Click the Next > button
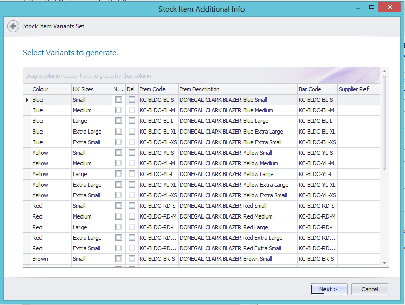This screenshot has height=305, width=405. tap(328, 289)
